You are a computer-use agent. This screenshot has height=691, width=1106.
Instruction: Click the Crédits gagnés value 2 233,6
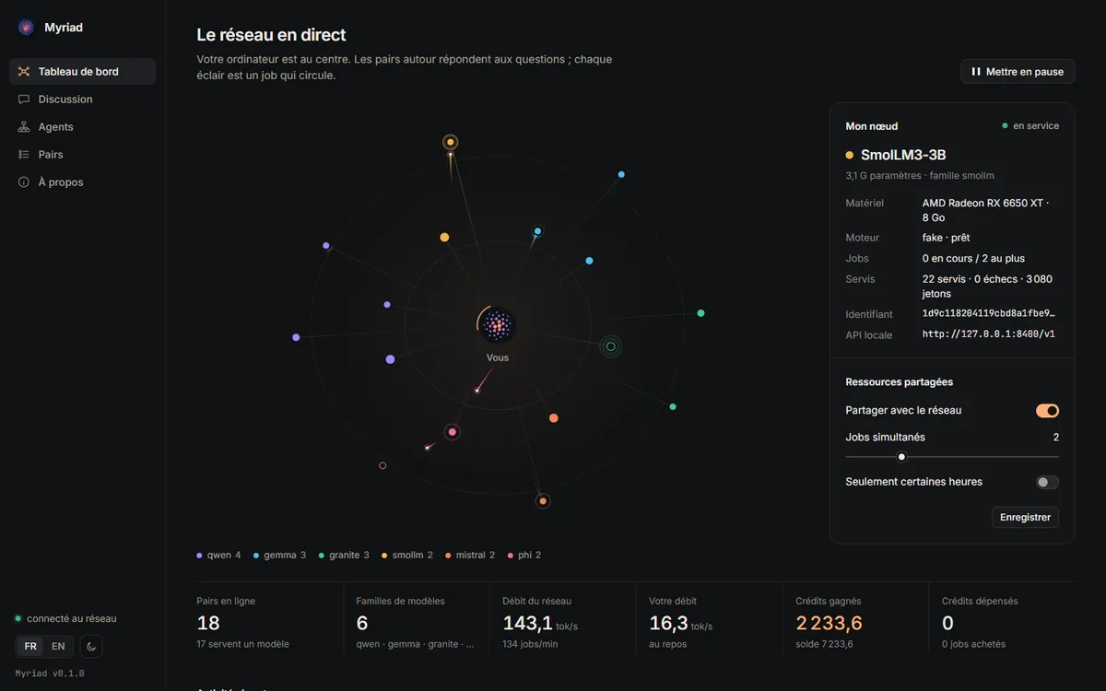pyautogui.click(x=829, y=624)
